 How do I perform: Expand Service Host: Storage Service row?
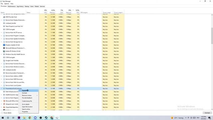coord(1,42)
